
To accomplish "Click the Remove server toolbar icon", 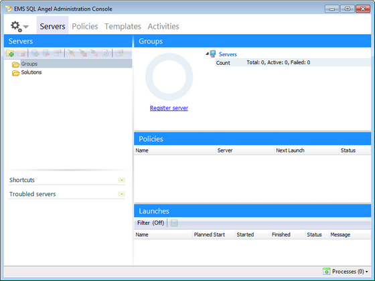I will [x=46, y=53].
